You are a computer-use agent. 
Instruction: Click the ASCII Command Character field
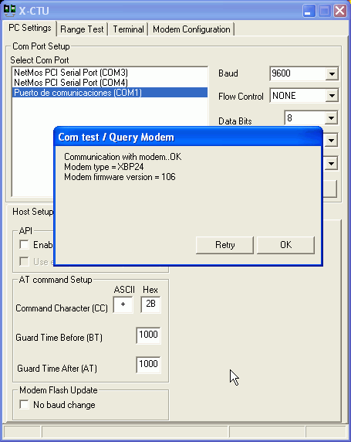click(123, 304)
